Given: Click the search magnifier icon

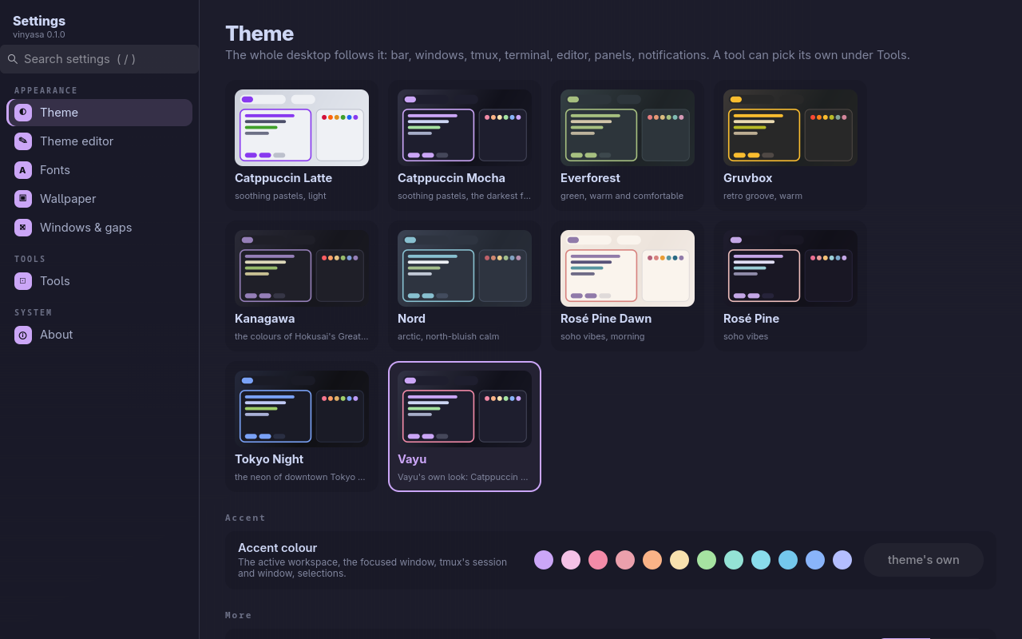Looking at the screenshot, I should point(13,59).
